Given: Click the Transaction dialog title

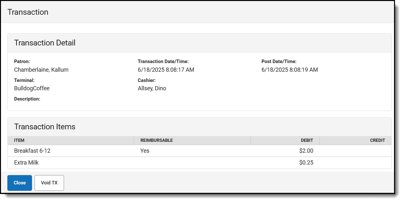Looking at the screenshot, I should point(28,12).
